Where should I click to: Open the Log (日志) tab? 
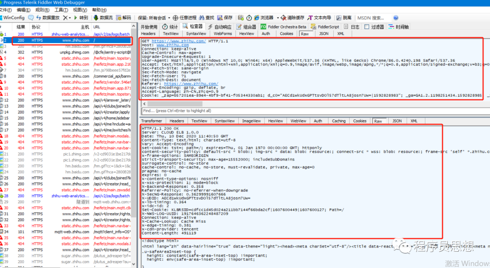click(352, 27)
